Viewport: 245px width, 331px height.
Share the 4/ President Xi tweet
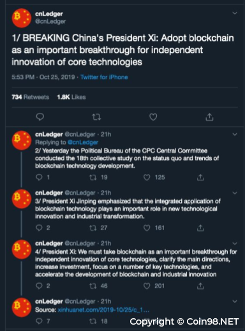pyautogui.click(x=200, y=286)
